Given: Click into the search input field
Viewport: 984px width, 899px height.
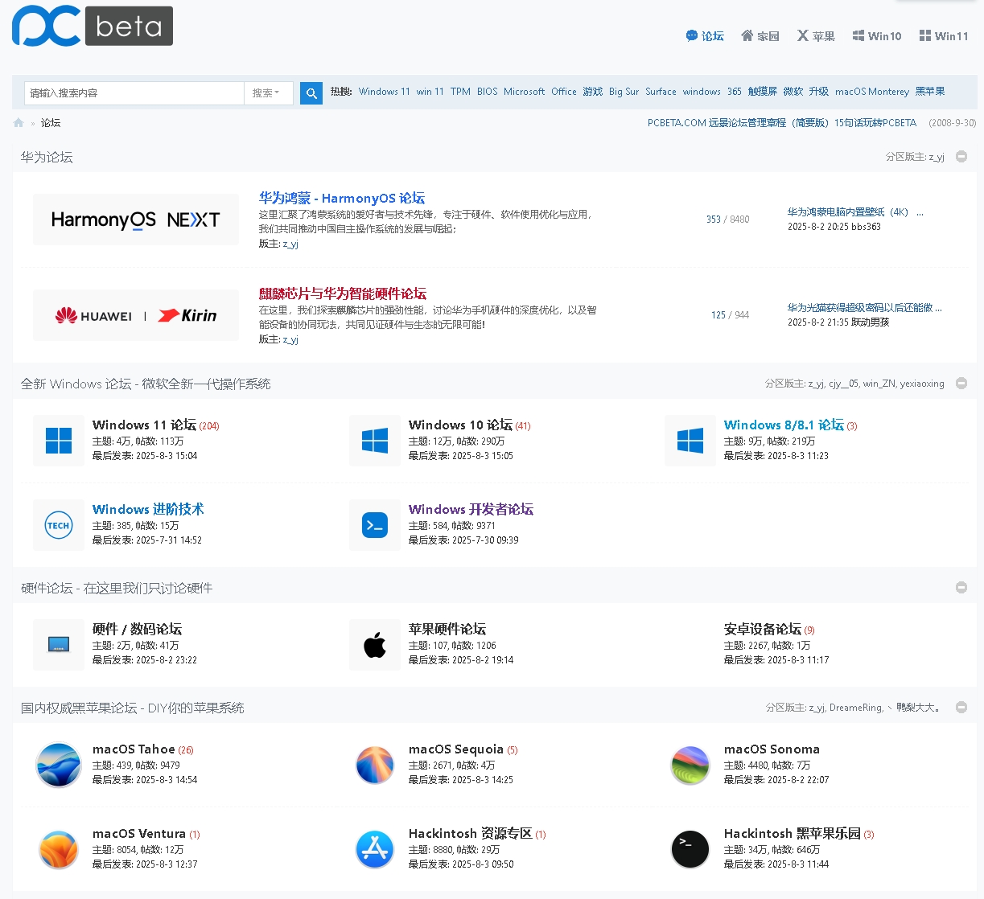Looking at the screenshot, I should coord(134,93).
